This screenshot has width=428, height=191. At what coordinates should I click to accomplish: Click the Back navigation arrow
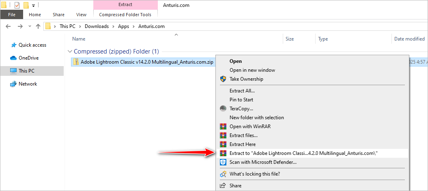point(9,26)
